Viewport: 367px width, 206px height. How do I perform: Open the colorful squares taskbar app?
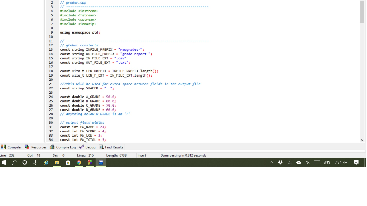[90, 162]
